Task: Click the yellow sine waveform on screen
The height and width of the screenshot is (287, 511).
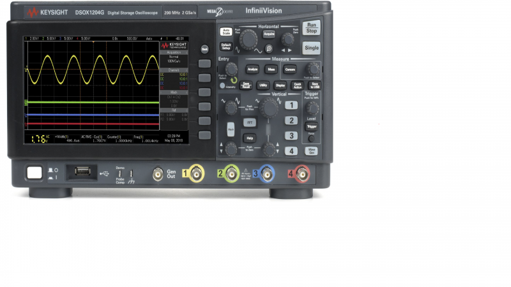Action: tap(93, 70)
